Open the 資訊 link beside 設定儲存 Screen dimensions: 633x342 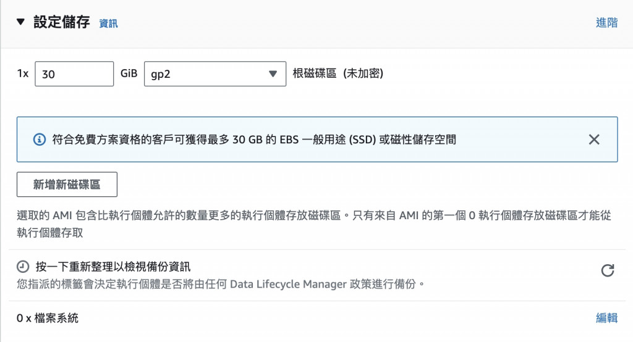pos(108,24)
